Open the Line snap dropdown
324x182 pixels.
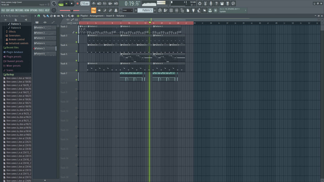[x=127, y=10]
